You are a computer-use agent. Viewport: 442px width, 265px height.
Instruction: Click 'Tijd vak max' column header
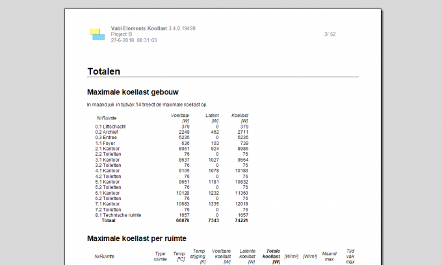click(350, 257)
